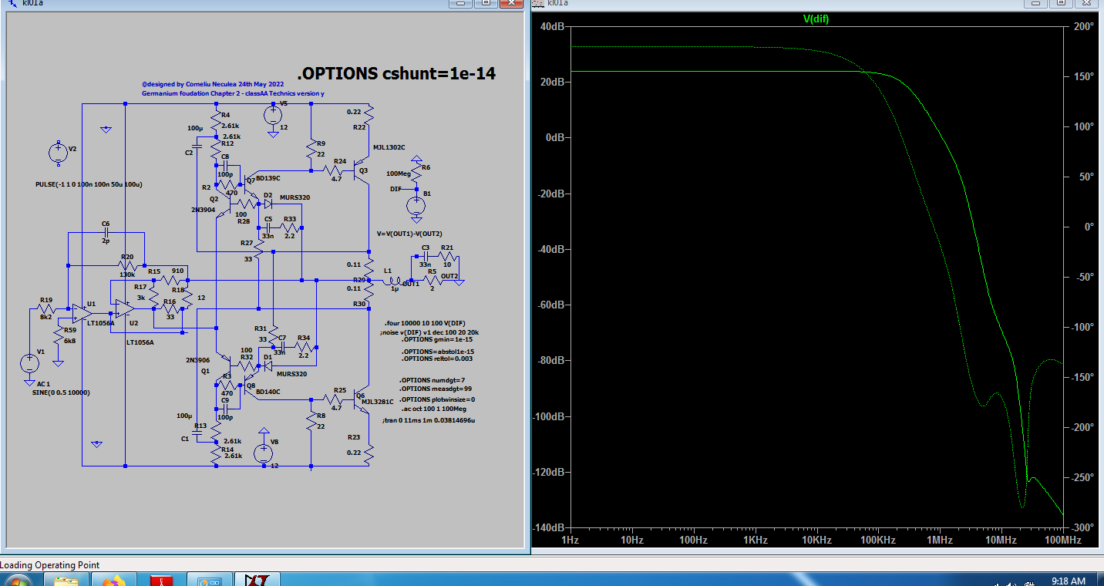Viewport: 1104px width, 586px height.
Task: Select the V1 voltage source symbol
Action: (x=29, y=362)
